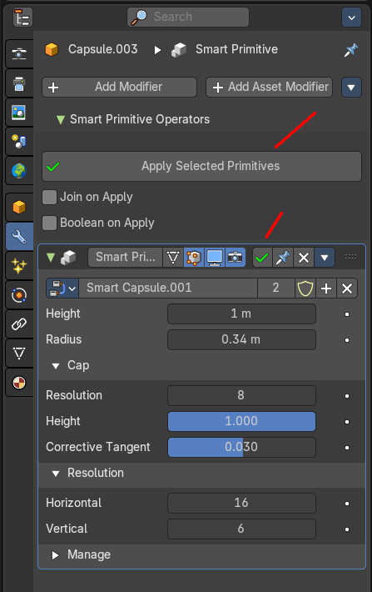The image size is (372, 592).
Task: Apply the modifier with the green checkmark
Action: pos(262,258)
